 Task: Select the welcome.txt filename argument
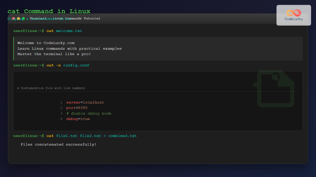click(69, 31)
